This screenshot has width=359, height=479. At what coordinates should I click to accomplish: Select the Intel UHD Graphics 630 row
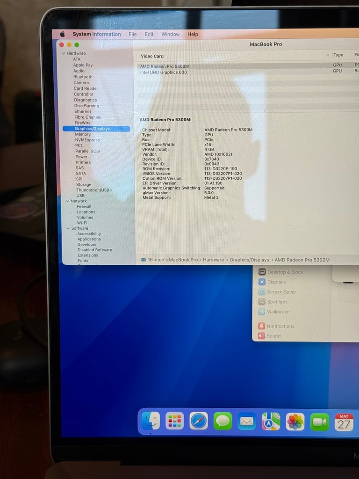coord(248,72)
